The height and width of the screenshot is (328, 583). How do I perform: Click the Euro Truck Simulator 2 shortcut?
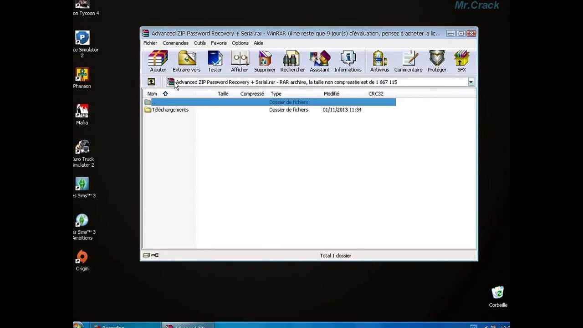tap(83, 154)
